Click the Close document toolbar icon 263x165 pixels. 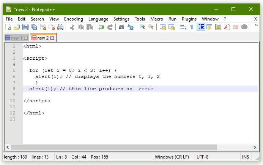tap(43, 27)
